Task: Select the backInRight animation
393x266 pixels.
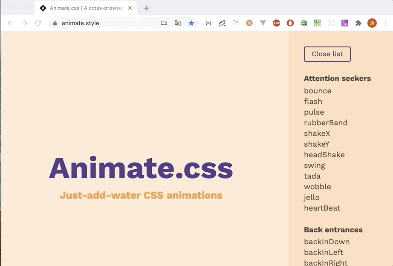Action: pyautogui.click(x=326, y=263)
